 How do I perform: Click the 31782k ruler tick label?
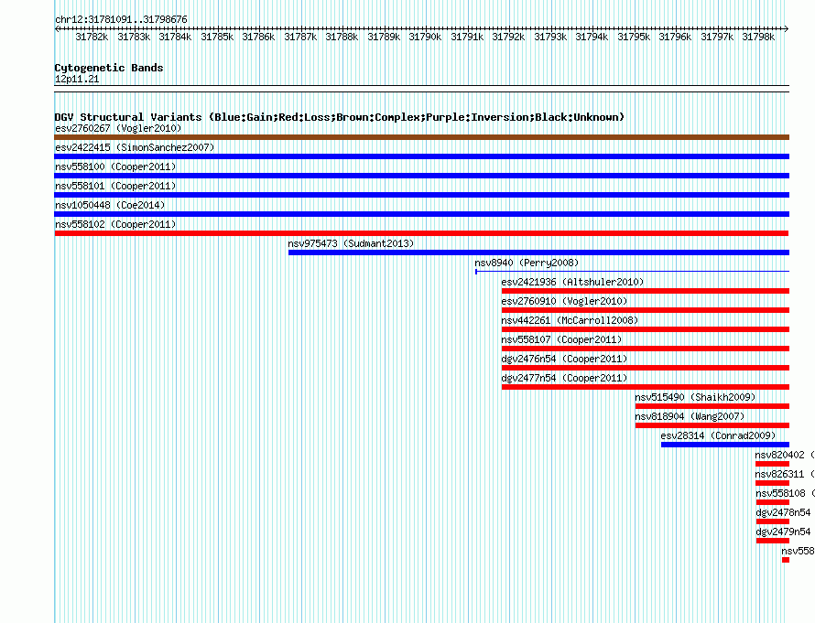tap(92, 37)
